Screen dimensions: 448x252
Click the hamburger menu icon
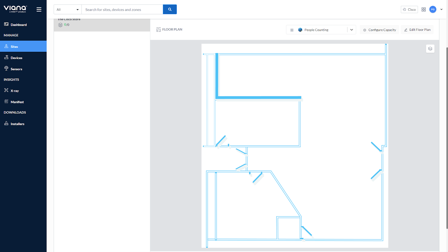click(x=39, y=10)
